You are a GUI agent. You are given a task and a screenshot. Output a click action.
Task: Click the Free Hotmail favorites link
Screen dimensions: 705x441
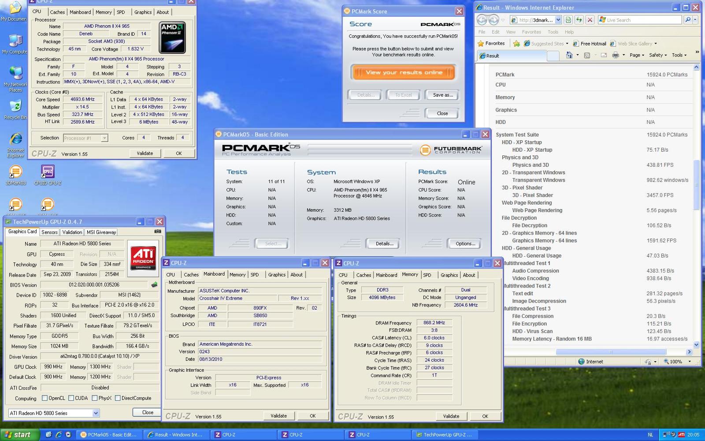point(590,44)
